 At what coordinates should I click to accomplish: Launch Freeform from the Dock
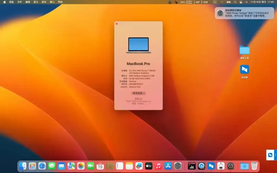click(x=139, y=166)
